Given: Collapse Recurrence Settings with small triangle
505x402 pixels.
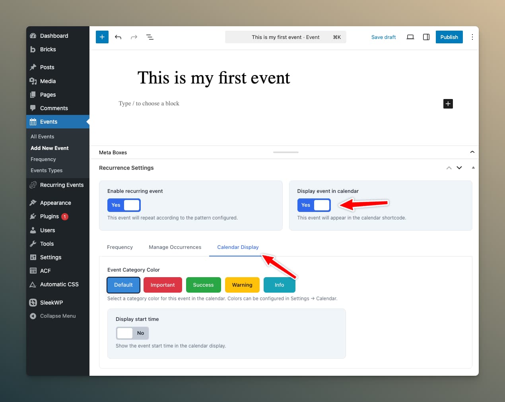Looking at the screenshot, I should pyautogui.click(x=473, y=168).
